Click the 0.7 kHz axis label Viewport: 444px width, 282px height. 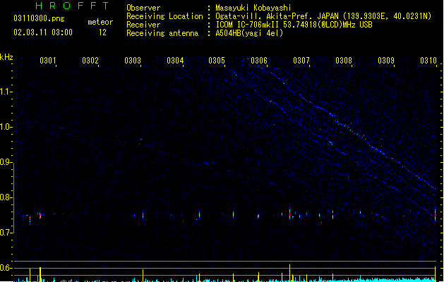point(6,233)
